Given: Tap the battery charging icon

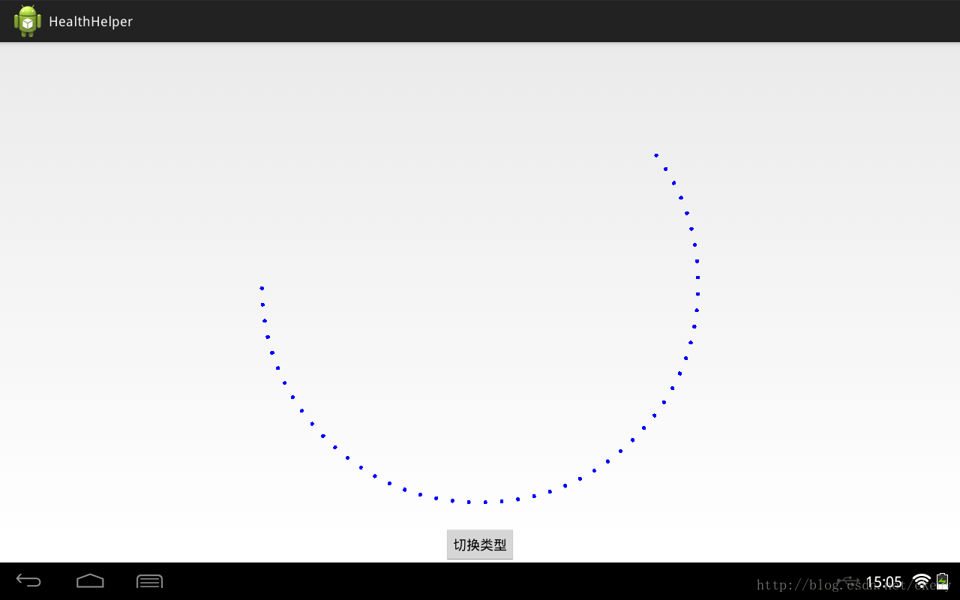Looking at the screenshot, I should [x=943, y=581].
